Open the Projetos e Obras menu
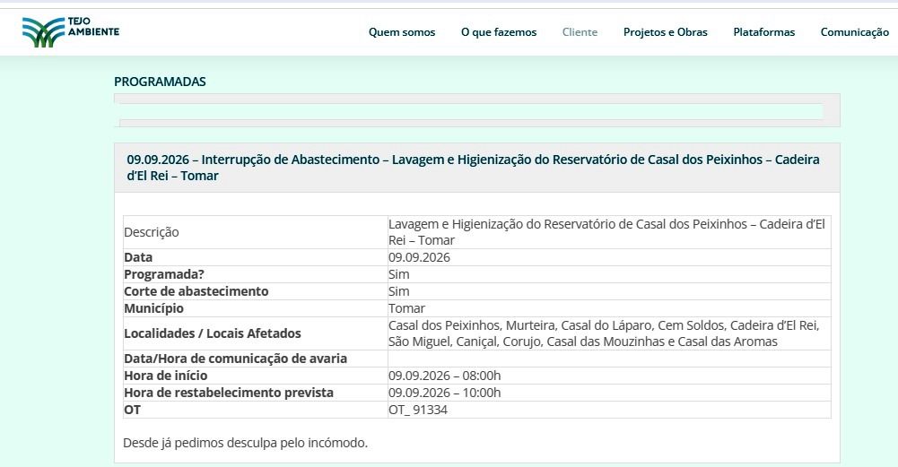Viewport: 898px width, 467px height. click(x=665, y=32)
